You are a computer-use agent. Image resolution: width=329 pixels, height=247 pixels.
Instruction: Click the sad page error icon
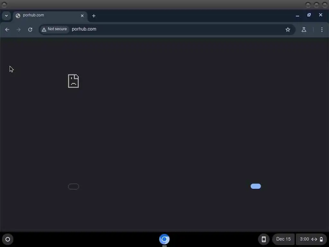(74, 81)
